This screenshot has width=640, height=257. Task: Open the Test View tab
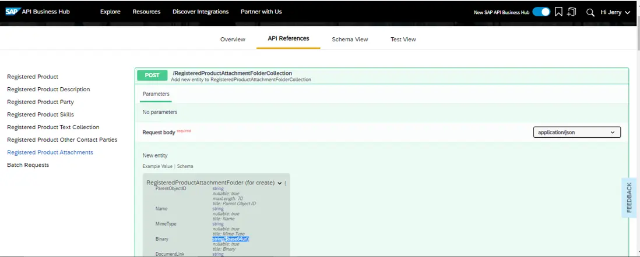point(403,40)
